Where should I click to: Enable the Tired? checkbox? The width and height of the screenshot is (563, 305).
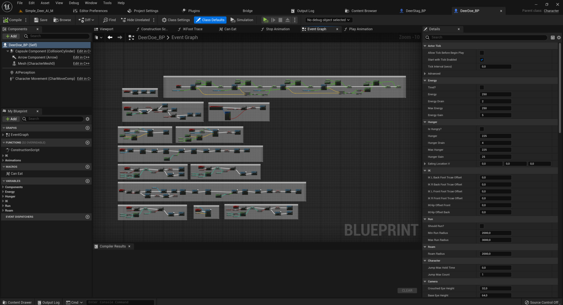tap(482, 88)
